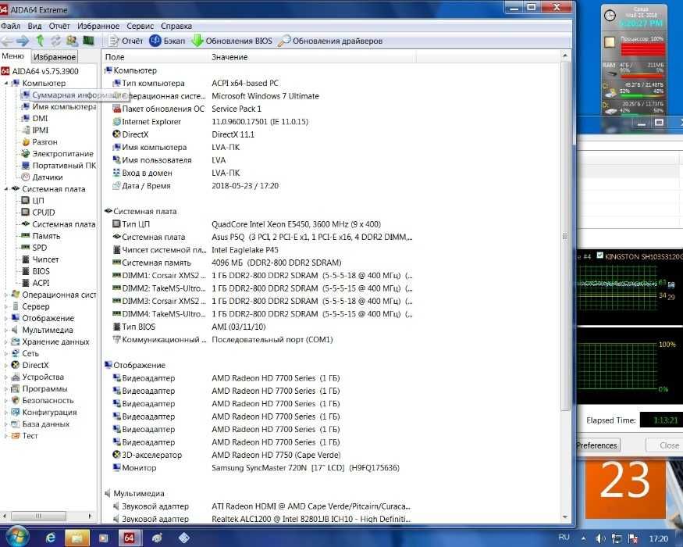The height and width of the screenshot is (547, 683).
Task: Select the ЦП tree item
Action: pos(33,201)
